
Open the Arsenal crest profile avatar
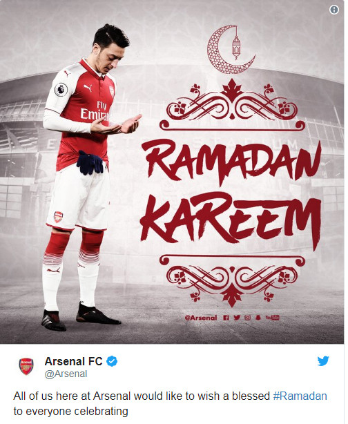(26, 366)
